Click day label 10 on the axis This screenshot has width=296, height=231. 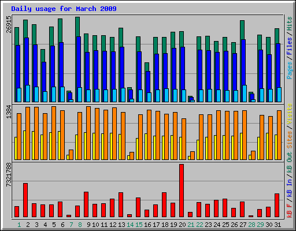click(95, 225)
